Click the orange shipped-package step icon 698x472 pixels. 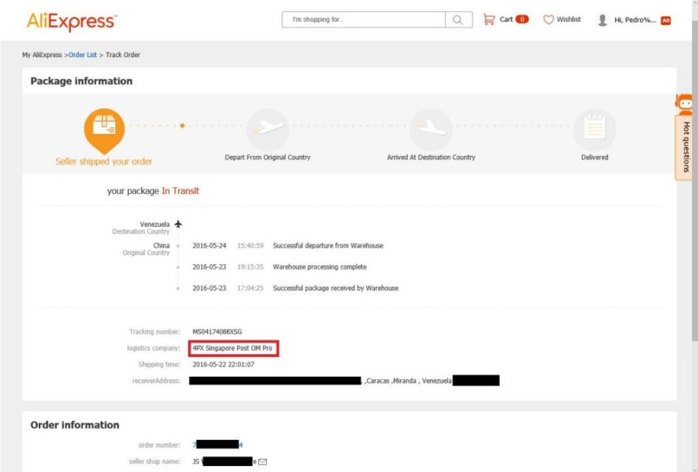tap(104, 130)
